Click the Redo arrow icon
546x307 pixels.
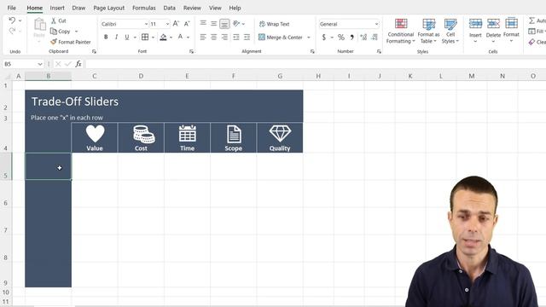coord(12,31)
